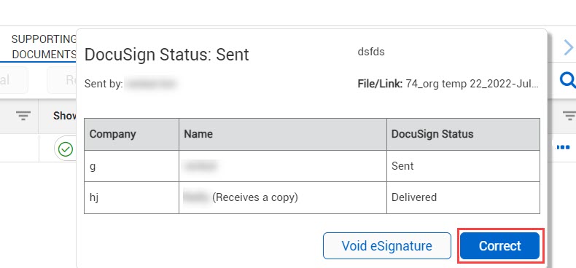Image resolution: width=576 pixels, height=268 pixels.
Task: Click the dsfds label in dialog header
Action: tap(371, 52)
